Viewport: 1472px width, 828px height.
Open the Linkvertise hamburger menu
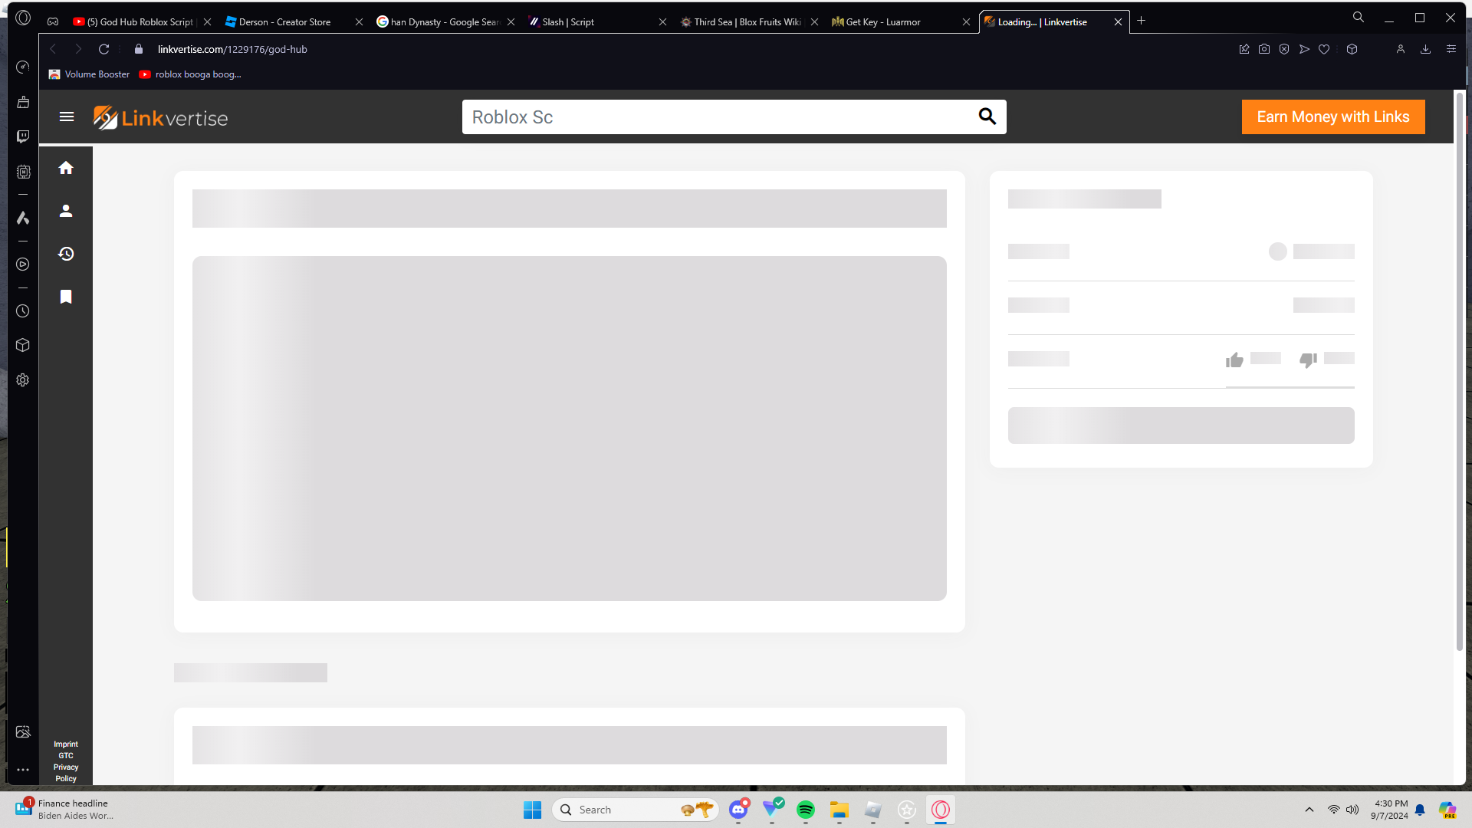point(67,117)
